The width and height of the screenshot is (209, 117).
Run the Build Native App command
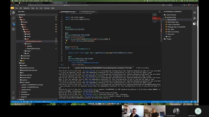(x=173, y=22)
